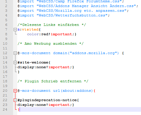The height and width of the screenshot is (115, 141).
Task: Click the closing brace on line 16
Action: pyautogui.click(x=19, y=72)
